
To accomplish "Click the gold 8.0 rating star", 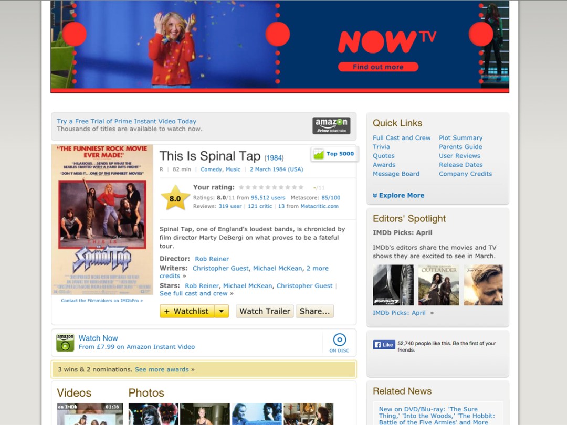I will 175,198.
